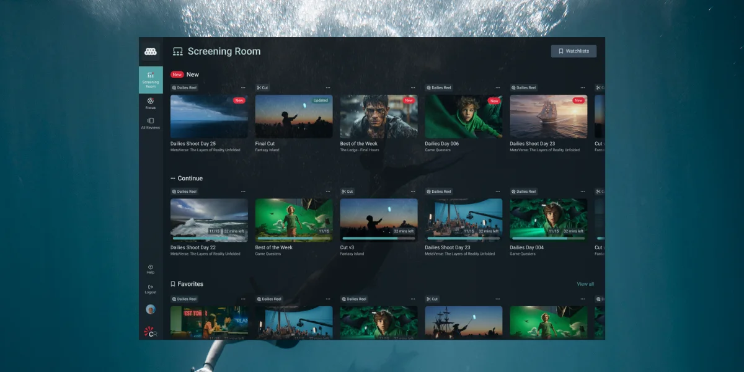Open the options menu for Continue's Dailies Shoot Day 23
The width and height of the screenshot is (744, 372).
498,192
